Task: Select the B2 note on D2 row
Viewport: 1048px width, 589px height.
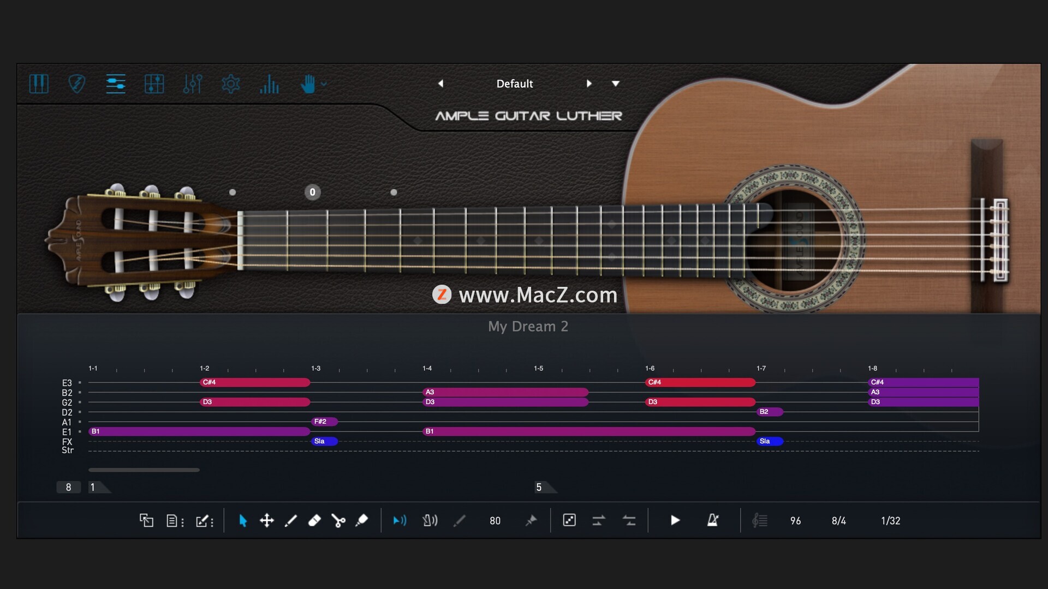Action: (770, 412)
